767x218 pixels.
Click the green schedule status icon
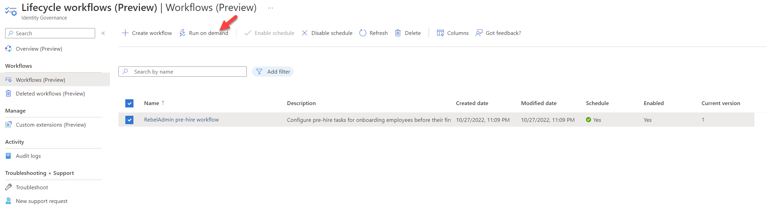pyautogui.click(x=588, y=120)
